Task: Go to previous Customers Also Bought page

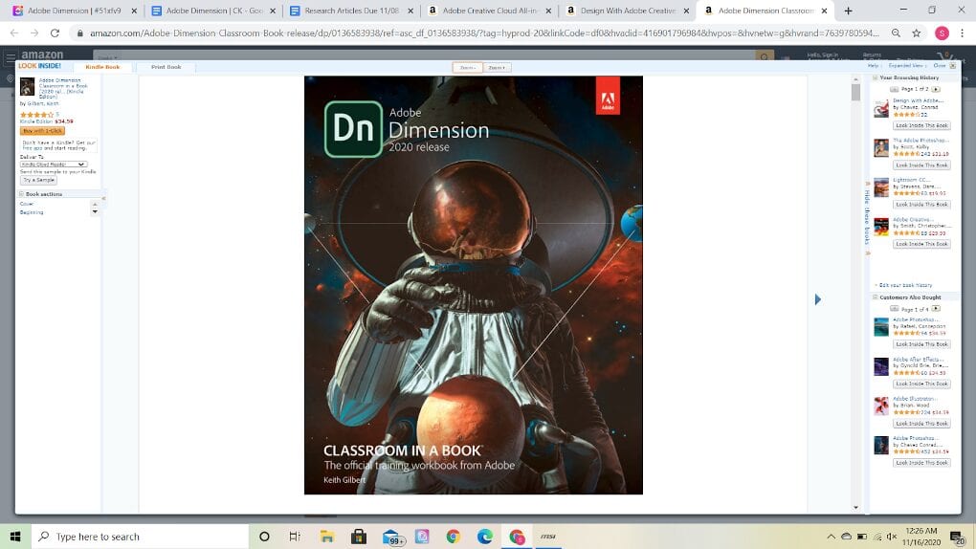Action: pos(895,309)
